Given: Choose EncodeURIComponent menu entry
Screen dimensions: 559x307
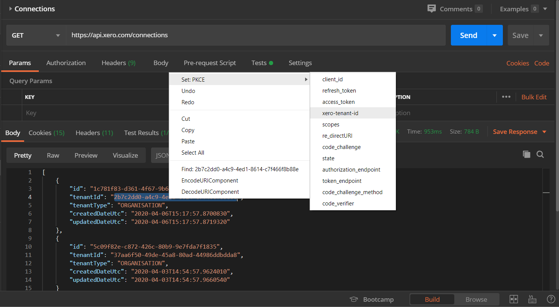Looking at the screenshot, I should coord(240,180).
